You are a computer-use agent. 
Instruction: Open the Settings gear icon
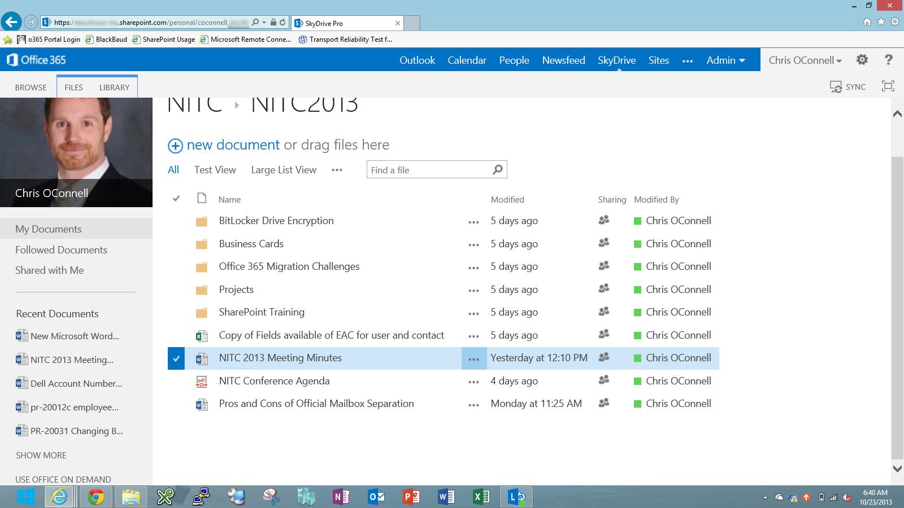862,60
